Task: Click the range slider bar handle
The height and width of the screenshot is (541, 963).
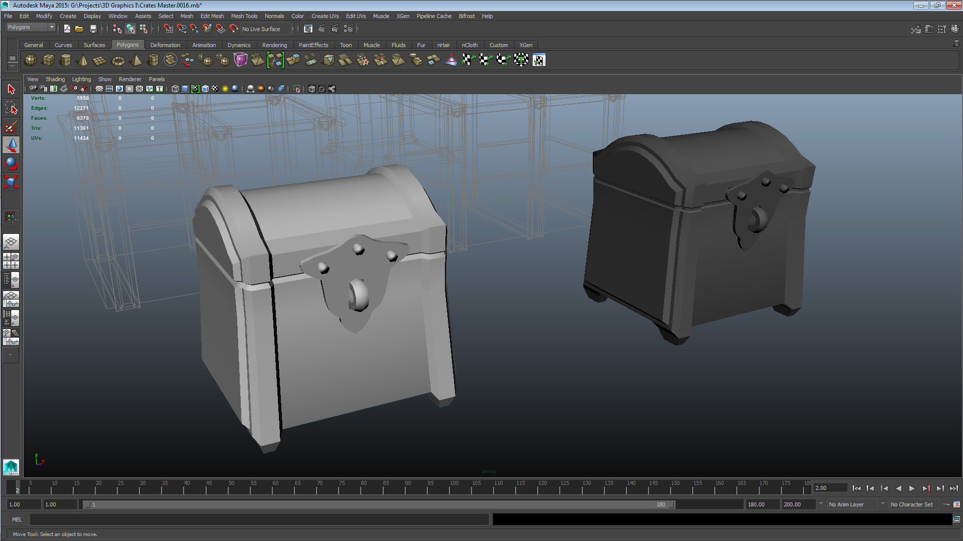Action: coord(379,504)
